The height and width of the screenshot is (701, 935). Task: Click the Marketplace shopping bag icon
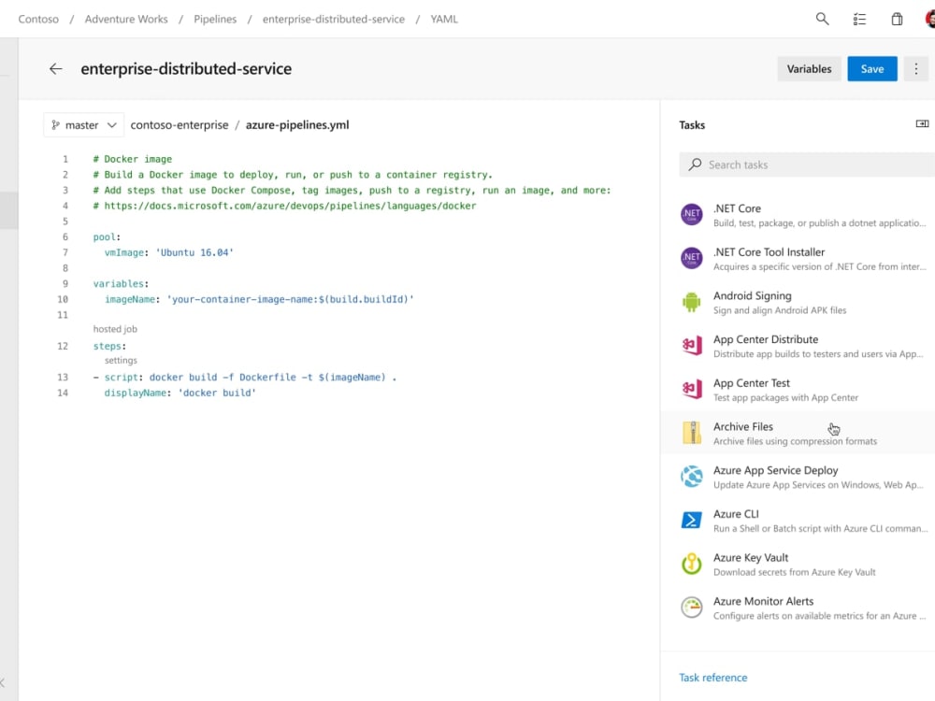coord(895,18)
